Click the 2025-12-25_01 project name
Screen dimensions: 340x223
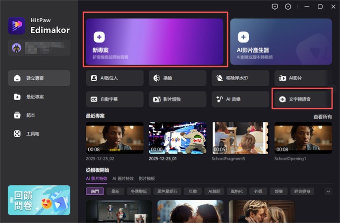[x=163, y=159]
